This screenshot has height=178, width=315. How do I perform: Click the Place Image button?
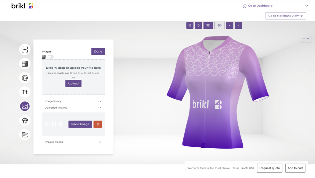pyautogui.click(x=80, y=124)
